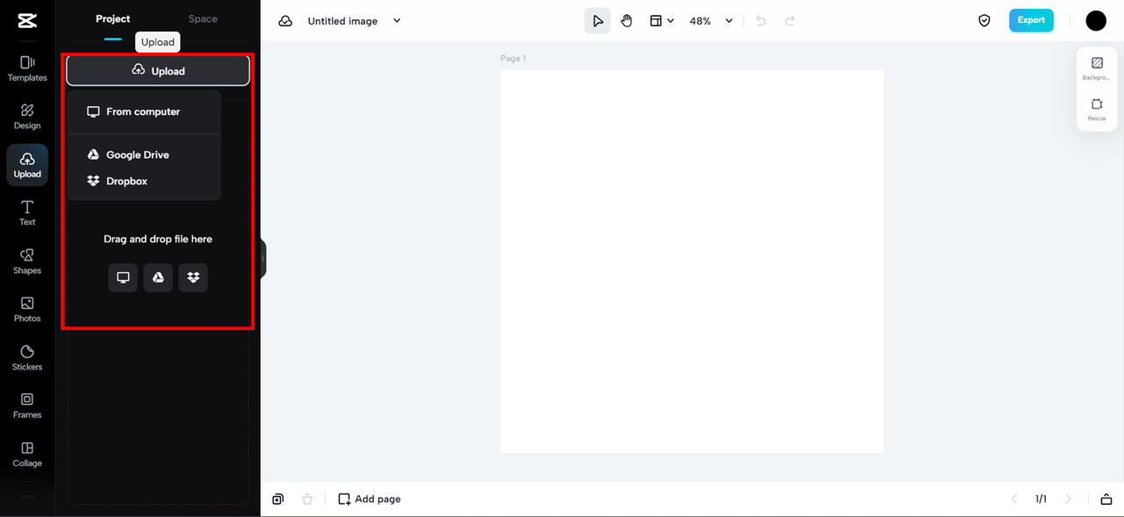
Task: Go to previous page arrow
Action: (1014, 499)
